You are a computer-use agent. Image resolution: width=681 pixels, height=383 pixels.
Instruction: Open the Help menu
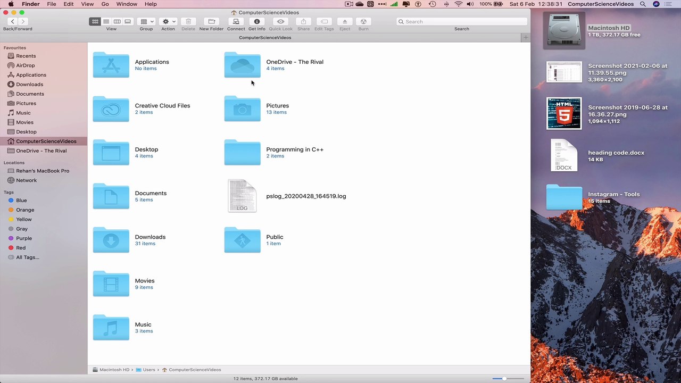coord(151,4)
